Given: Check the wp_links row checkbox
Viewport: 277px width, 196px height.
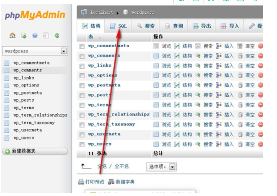Looking at the screenshot, I should pos(82,66).
